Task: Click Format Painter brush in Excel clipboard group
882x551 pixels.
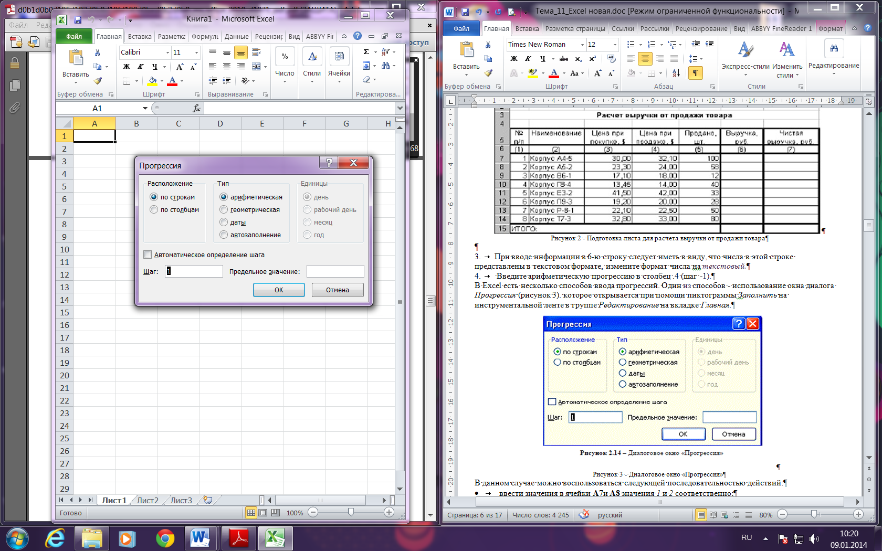Action: [97, 81]
